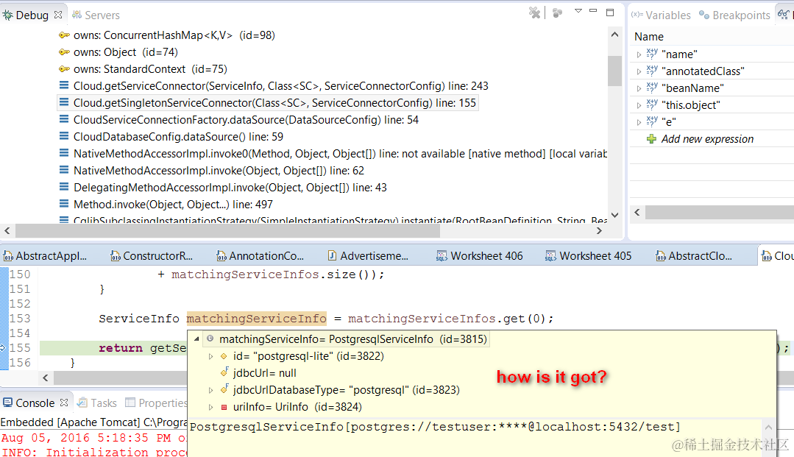Open the AbstractClo... editor tab
The height and width of the screenshot is (457, 794).
(694, 256)
